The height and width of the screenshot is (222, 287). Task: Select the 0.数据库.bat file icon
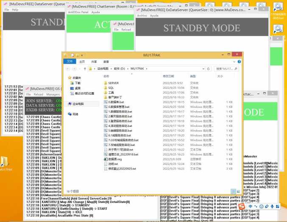[106, 102]
